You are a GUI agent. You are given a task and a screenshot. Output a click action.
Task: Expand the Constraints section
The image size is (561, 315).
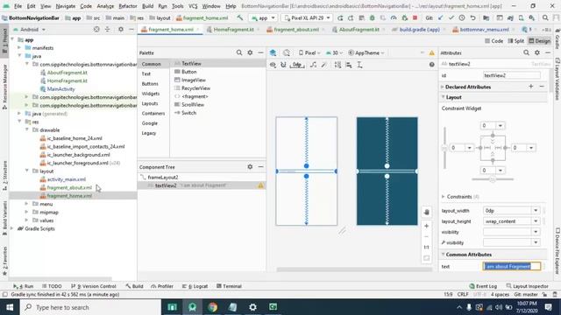click(444, 196)
